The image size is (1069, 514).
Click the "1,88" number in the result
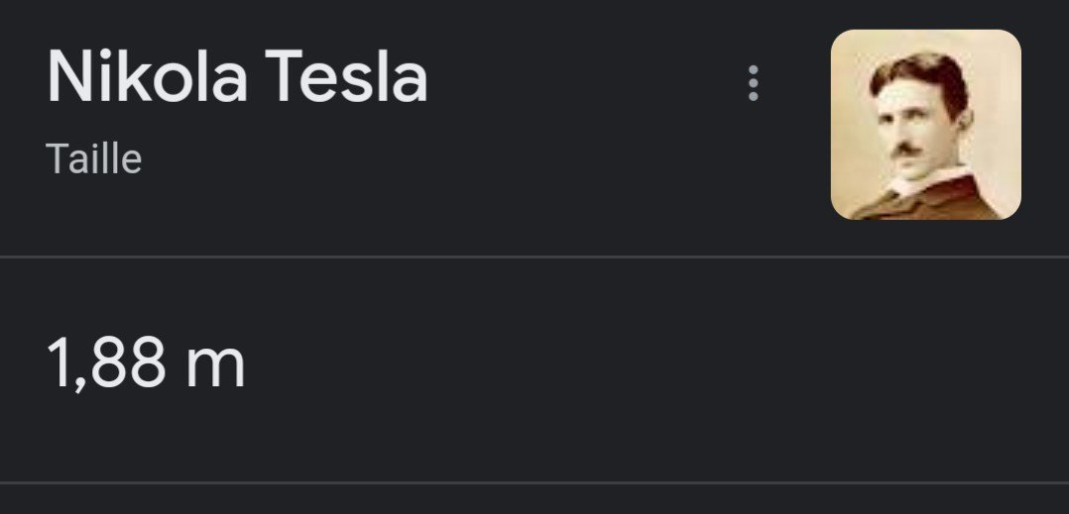(106, 363)
